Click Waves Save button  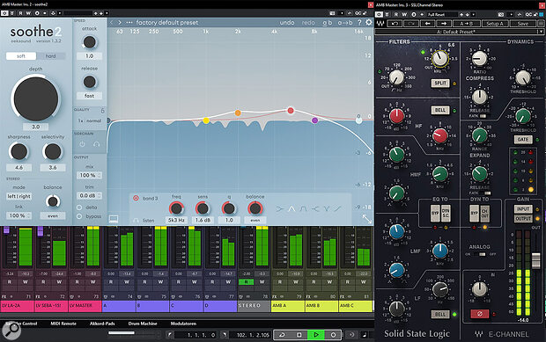click(x=523, y=24)
